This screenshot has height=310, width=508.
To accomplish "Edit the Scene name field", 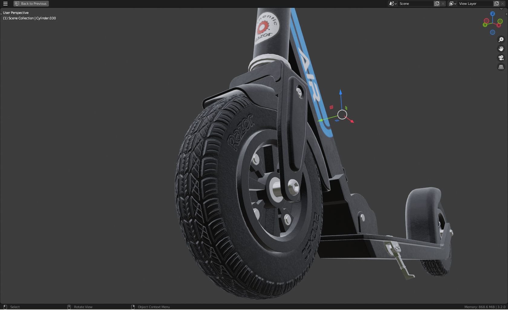I will coord(416,4).
